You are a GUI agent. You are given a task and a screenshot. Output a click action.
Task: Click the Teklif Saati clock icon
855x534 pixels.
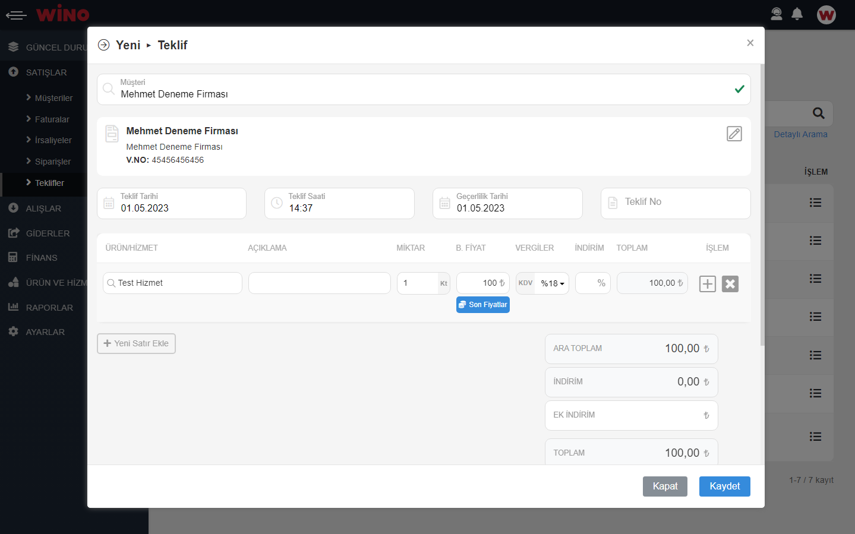point(277,203)
